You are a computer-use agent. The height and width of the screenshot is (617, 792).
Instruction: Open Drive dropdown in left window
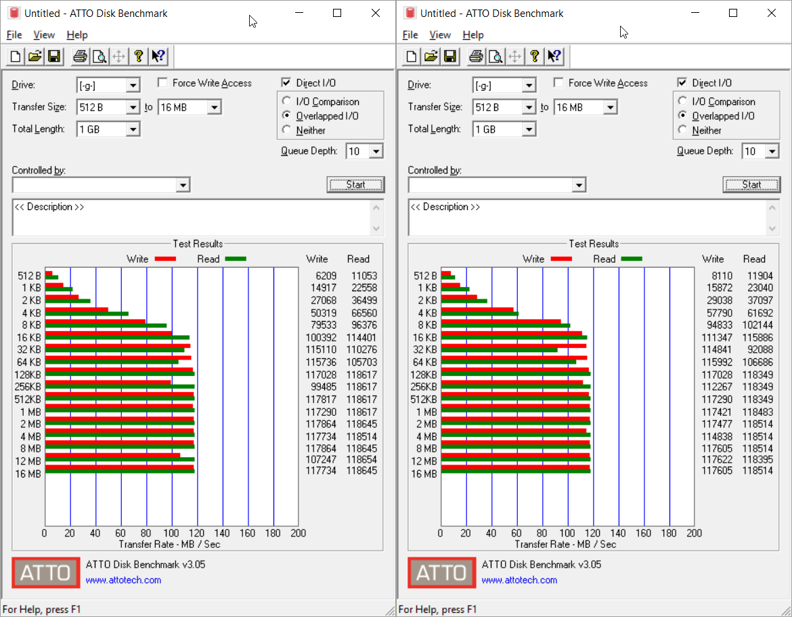tap(133, 85)
